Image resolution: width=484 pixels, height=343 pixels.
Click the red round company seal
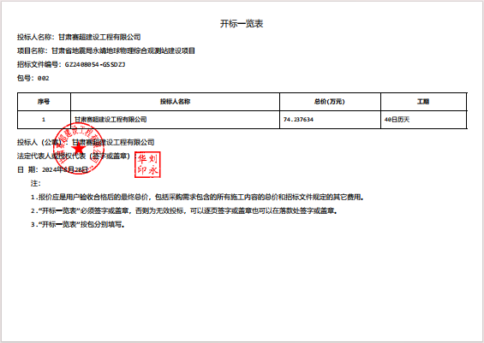tap(79, 149)
